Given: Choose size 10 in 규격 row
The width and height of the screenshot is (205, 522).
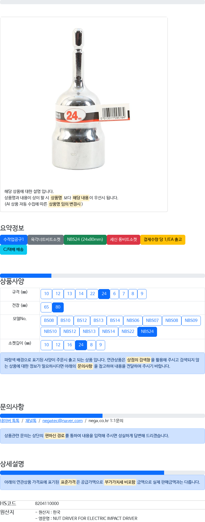Looking at the screenshot, I should click(x=46, y=294).
